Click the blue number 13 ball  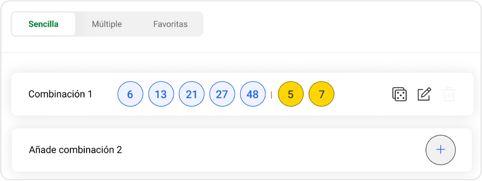(161, 94)
